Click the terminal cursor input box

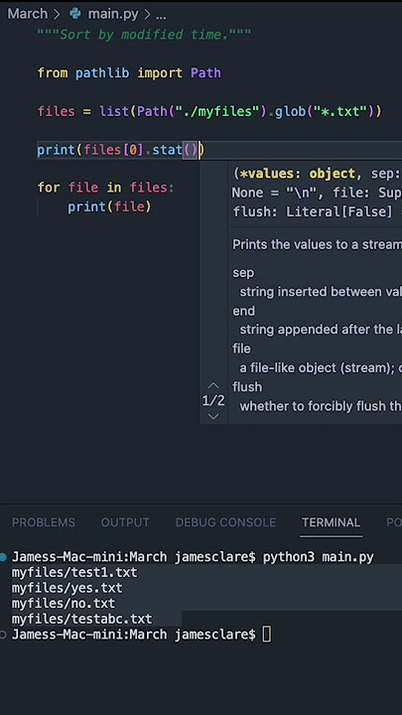click(267, 635)
